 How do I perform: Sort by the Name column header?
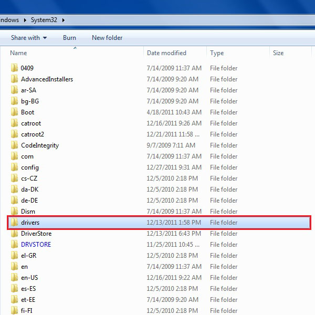point(18,53)
